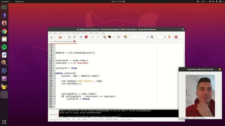Click 'filetype: Python' in status bar
225x126 pixels.
tap(112, 119)
